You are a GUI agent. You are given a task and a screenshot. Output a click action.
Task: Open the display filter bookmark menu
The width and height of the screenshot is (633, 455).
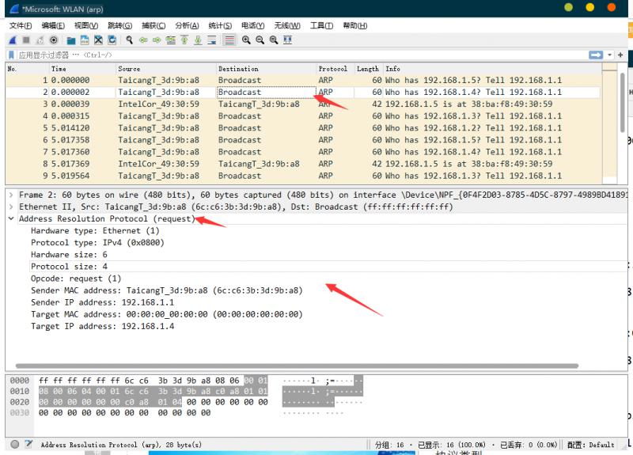pos(11,55)
